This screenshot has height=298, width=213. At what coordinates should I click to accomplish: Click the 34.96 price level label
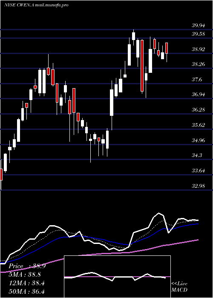click(x=198, y=140)
